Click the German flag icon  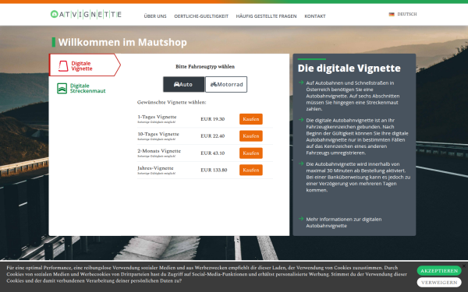point(392,14)
